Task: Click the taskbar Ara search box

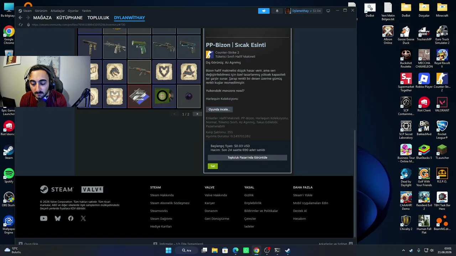Action: tap(187, 250)
